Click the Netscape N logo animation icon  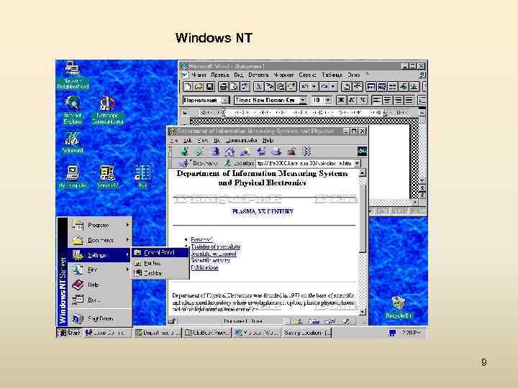pyautogui.click(x=362, y=152)
